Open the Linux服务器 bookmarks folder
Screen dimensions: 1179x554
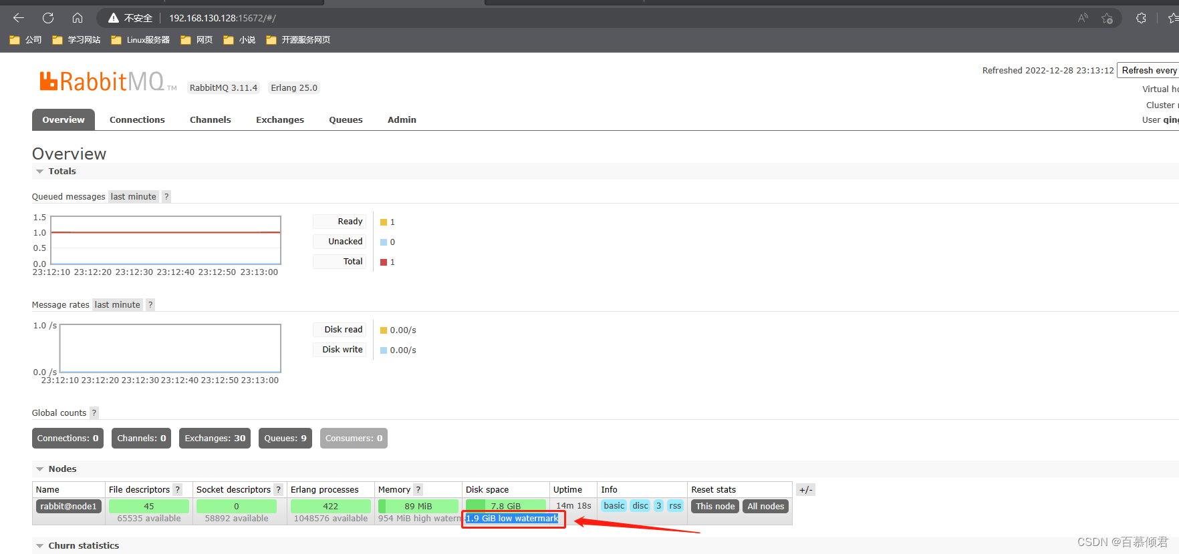pyautogui.click(x=140, y=40)
